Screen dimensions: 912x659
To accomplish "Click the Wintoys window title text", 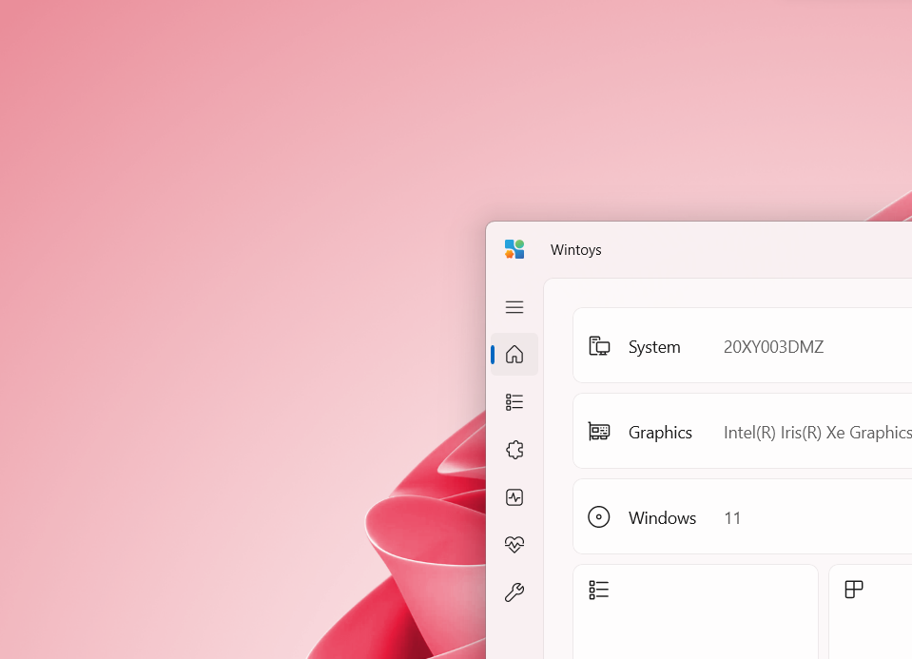I will (x=575, y=250).
